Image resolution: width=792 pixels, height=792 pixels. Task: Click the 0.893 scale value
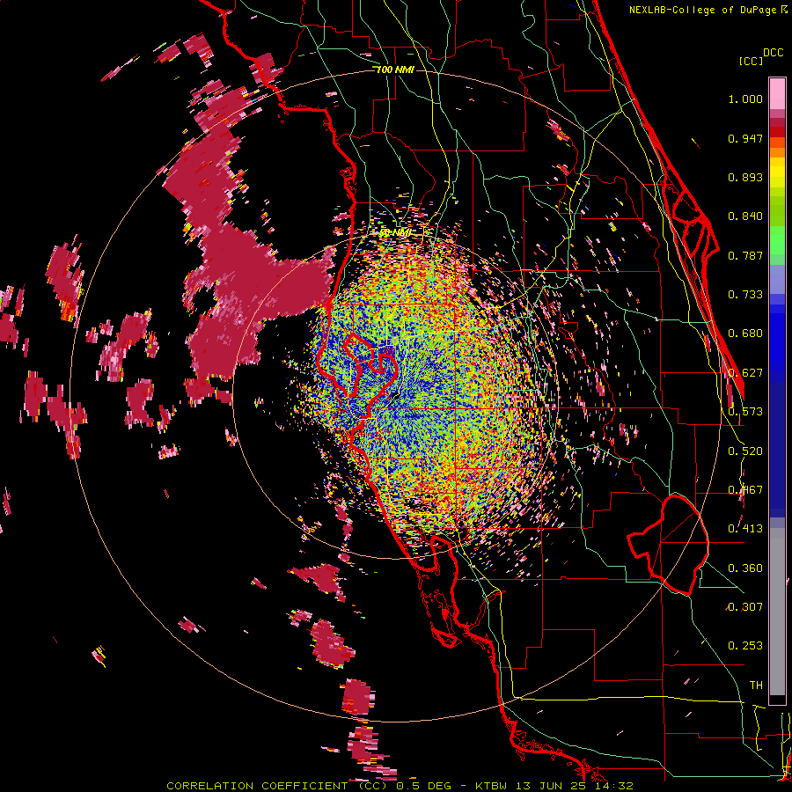click(745, 177)
